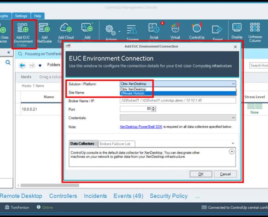Click the magnifier icon in left sidebar
268x217 pixels.
[8, 62]
